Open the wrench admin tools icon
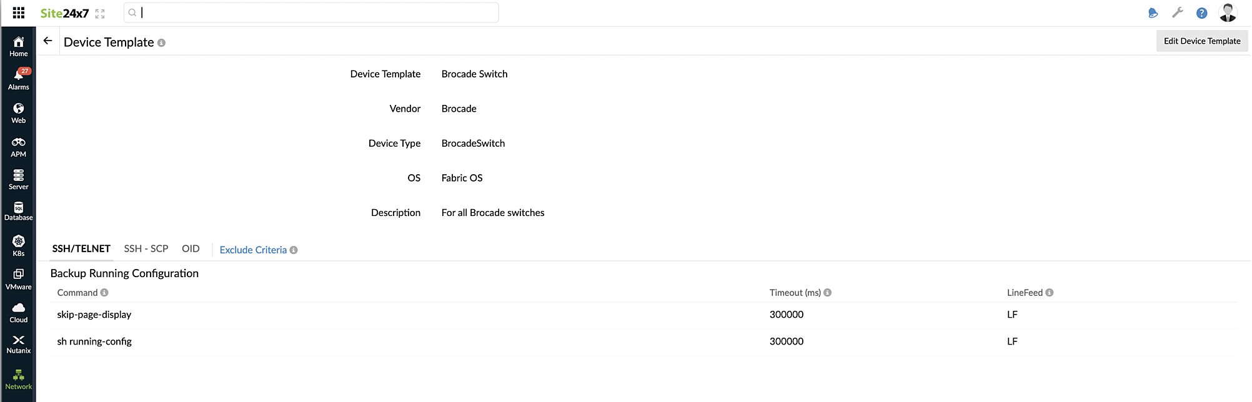Viewport: 1252px width, 402px height. click(x=1178, y=12)
